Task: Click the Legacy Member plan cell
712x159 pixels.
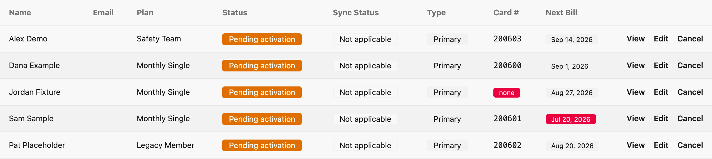Action: [x=165, y=145]
